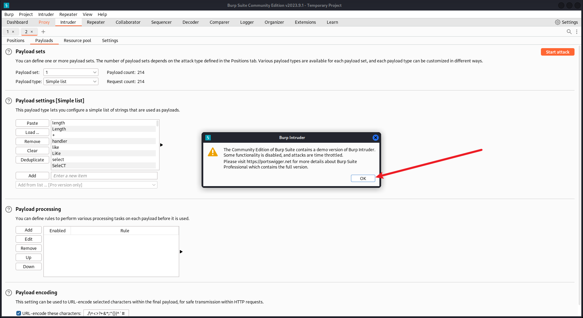583x318 pixels.
Task: Open the Help menu
Action: 102,14
